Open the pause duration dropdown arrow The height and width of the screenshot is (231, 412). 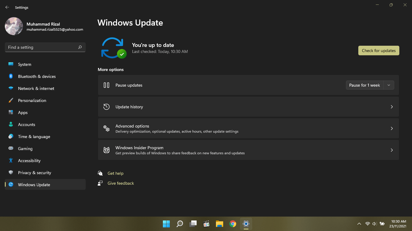[x=389, y=85]
